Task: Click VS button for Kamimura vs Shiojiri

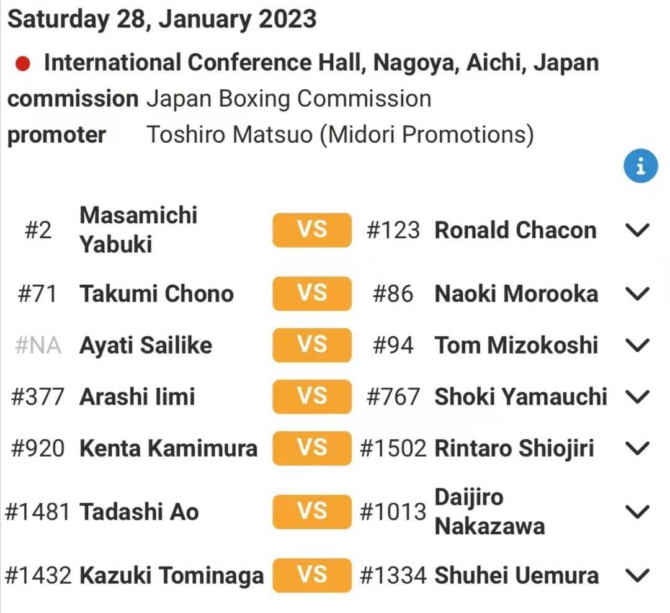Action: tap(312, 448)
